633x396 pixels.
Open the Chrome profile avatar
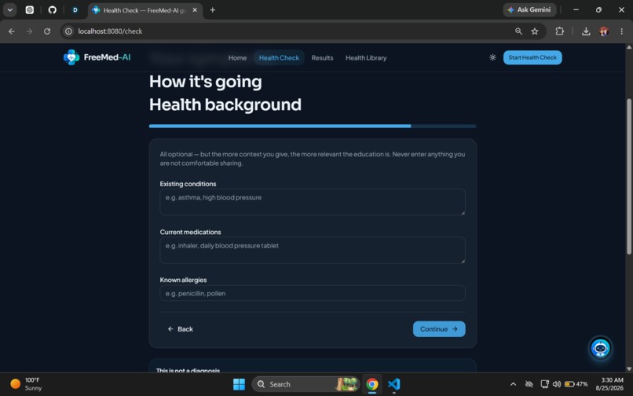coord(604,31)
